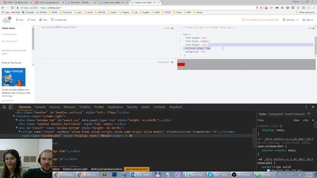The height and width of the screenshot is (178, 317).
Task: Click the unsaved draft notice
Action: tap(260, 20)
